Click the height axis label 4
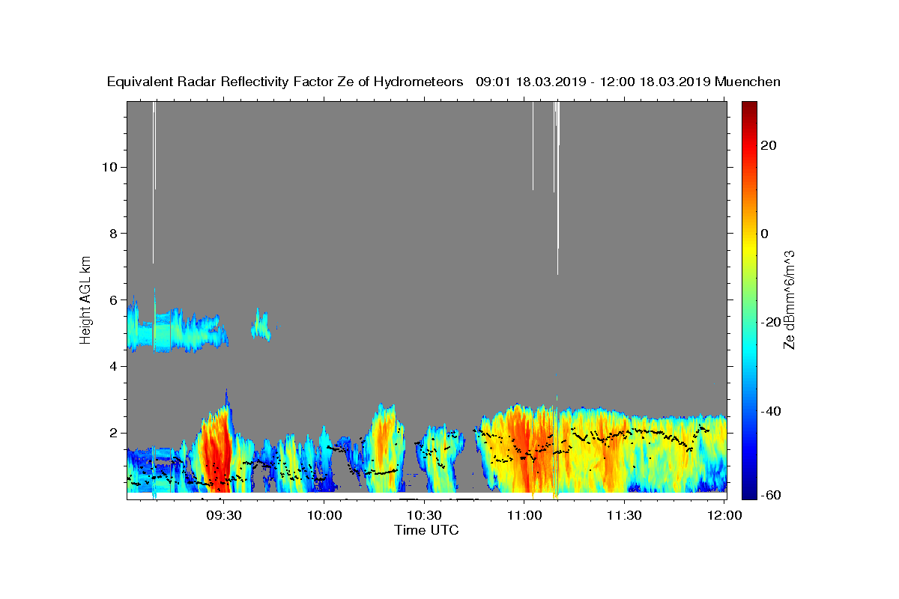Screen dimensions: 899x599 [x=112, y=366]
